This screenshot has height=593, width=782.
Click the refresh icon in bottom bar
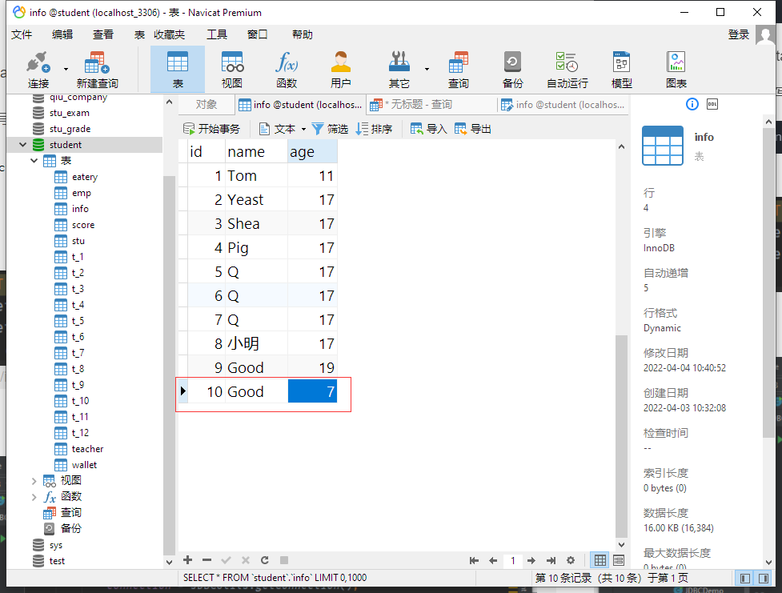click(265, 560)
